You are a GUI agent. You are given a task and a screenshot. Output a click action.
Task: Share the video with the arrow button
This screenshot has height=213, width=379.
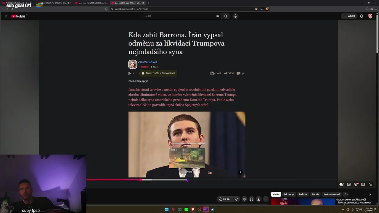(244, 199)
